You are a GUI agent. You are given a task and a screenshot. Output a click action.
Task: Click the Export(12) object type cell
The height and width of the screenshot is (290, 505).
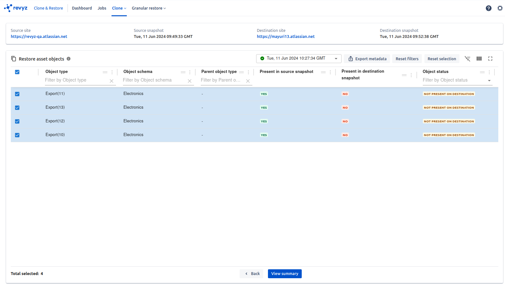pyautogui.click(x=55, y=121)
